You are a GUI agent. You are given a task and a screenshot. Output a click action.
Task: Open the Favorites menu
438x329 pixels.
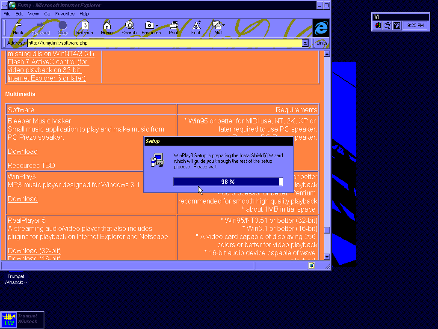(x=65, y=14)
